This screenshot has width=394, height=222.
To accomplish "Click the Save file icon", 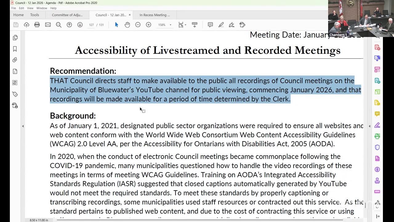I will (16, 25).
